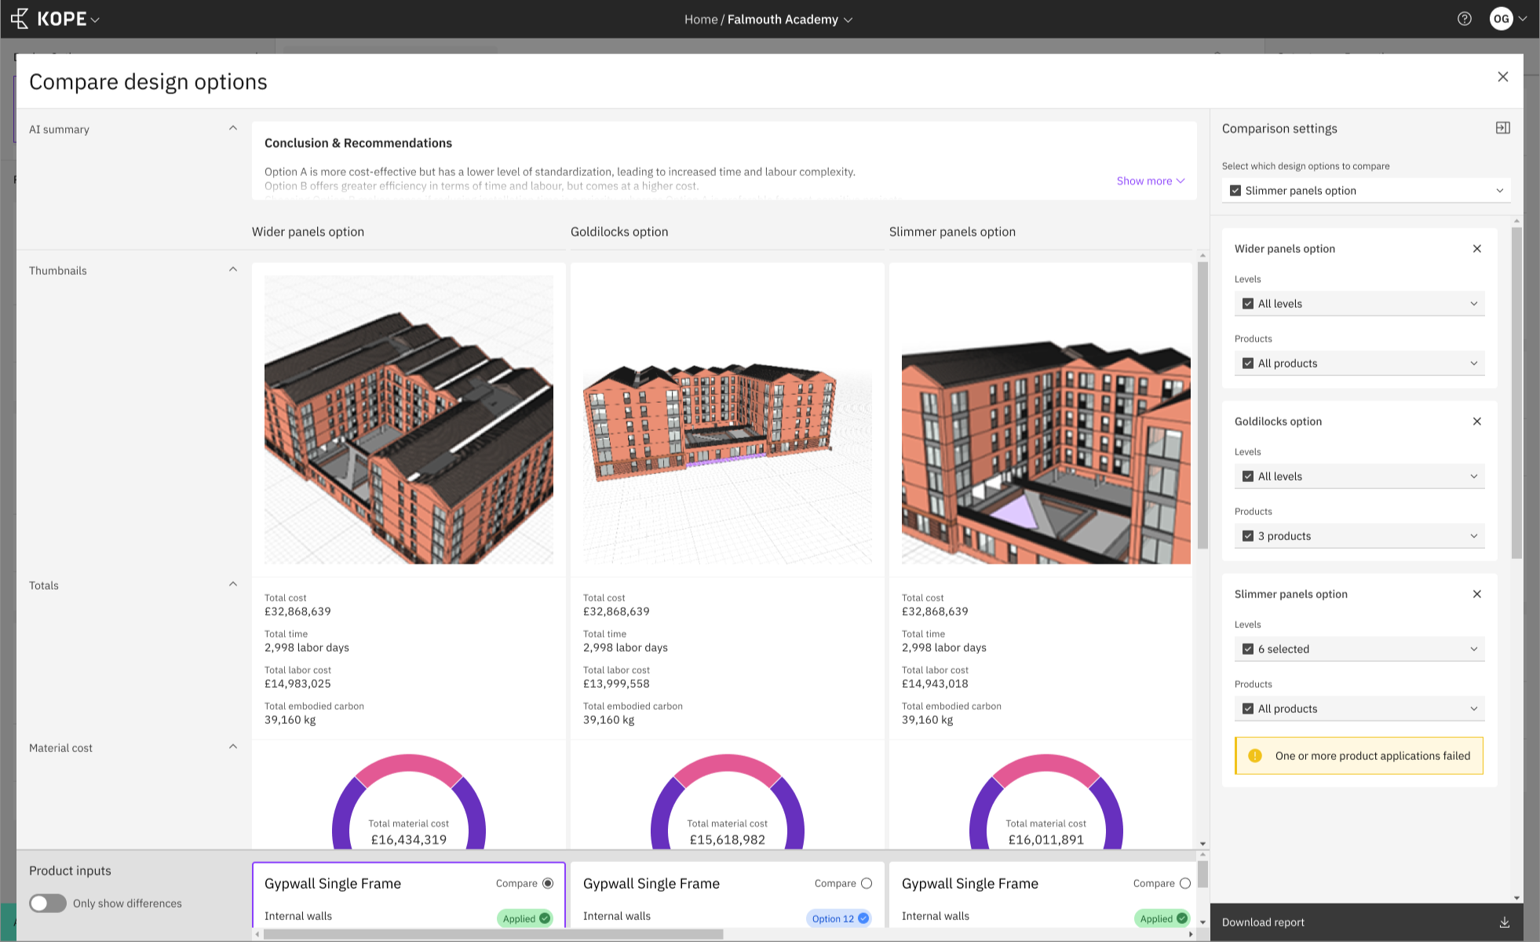Remove Wider panels option with X

[1476, 249]
